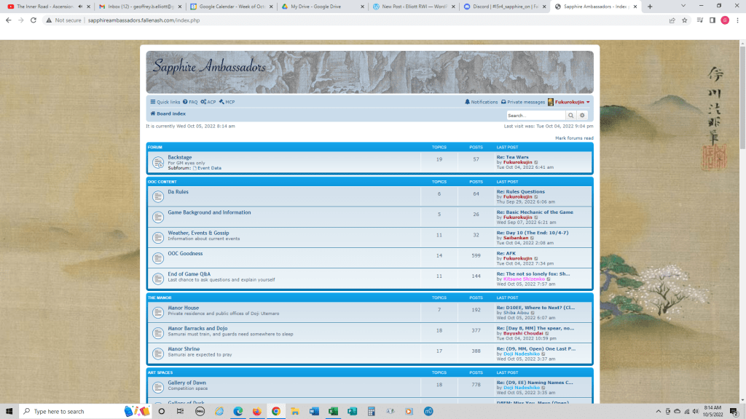746x419 pixels.
Task: Click the forum Search text box
Action: click(536, 116)
